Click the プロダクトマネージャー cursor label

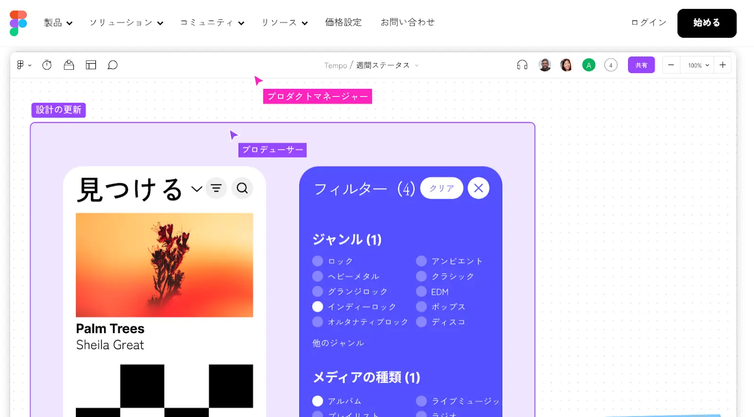coord(318,97)
